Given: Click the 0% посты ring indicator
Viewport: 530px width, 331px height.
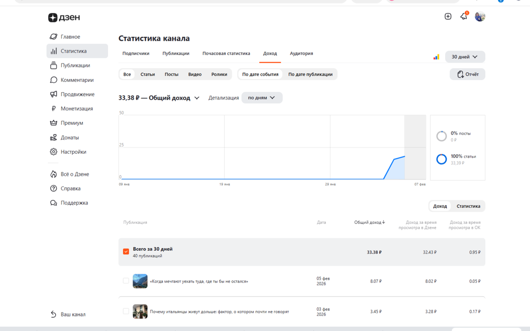Looking at the screenshot, I should click(x=442, y=136).
